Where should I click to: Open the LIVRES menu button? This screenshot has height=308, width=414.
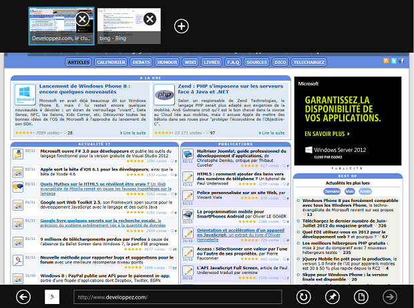point(212,62)
